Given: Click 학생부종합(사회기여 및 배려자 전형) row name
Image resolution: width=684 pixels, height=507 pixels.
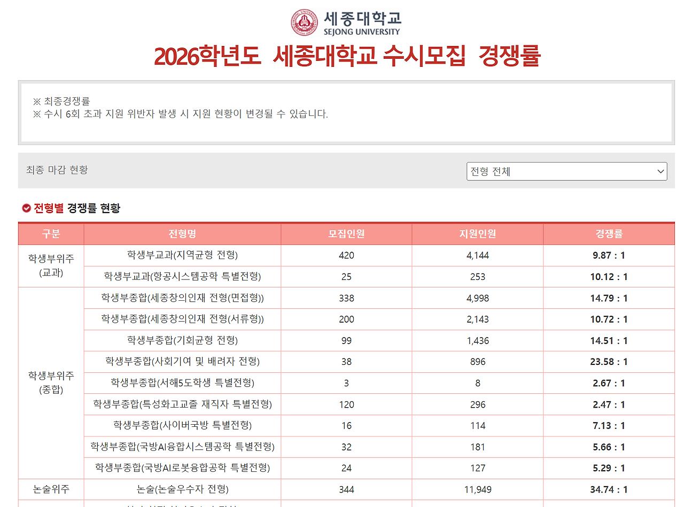Looking at the screenshot, I should [182, 362].
